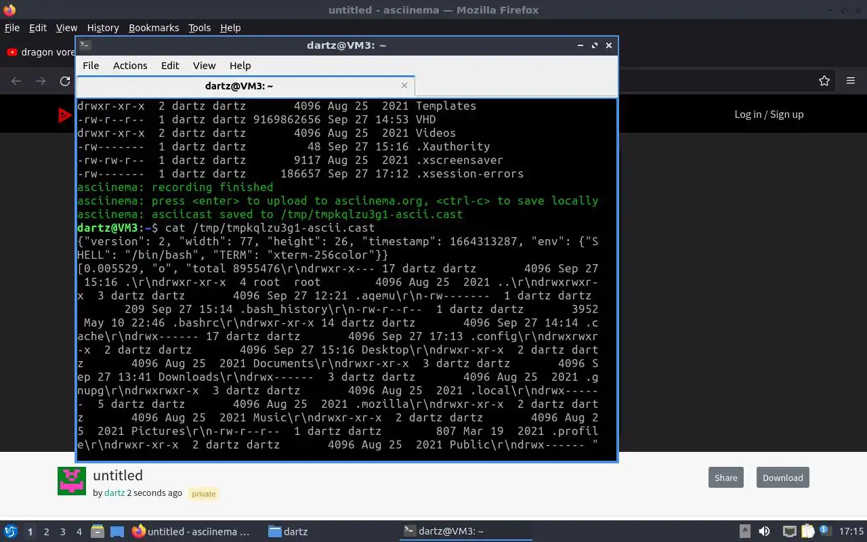Switch to Firefox asciinema taskbar window

pyautogui.click(x=191, y=532)
